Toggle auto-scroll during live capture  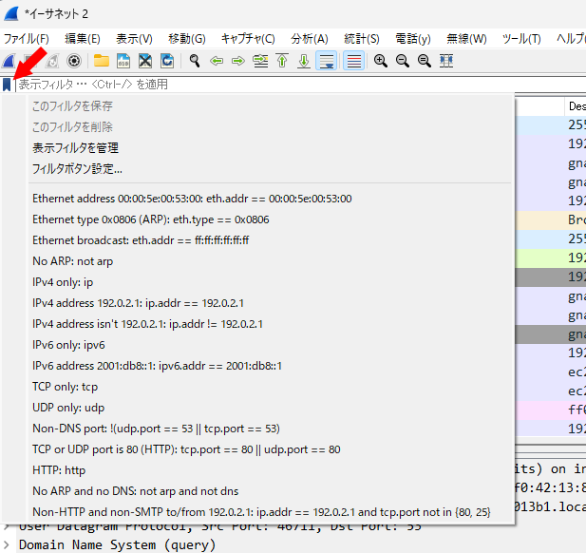327,61
